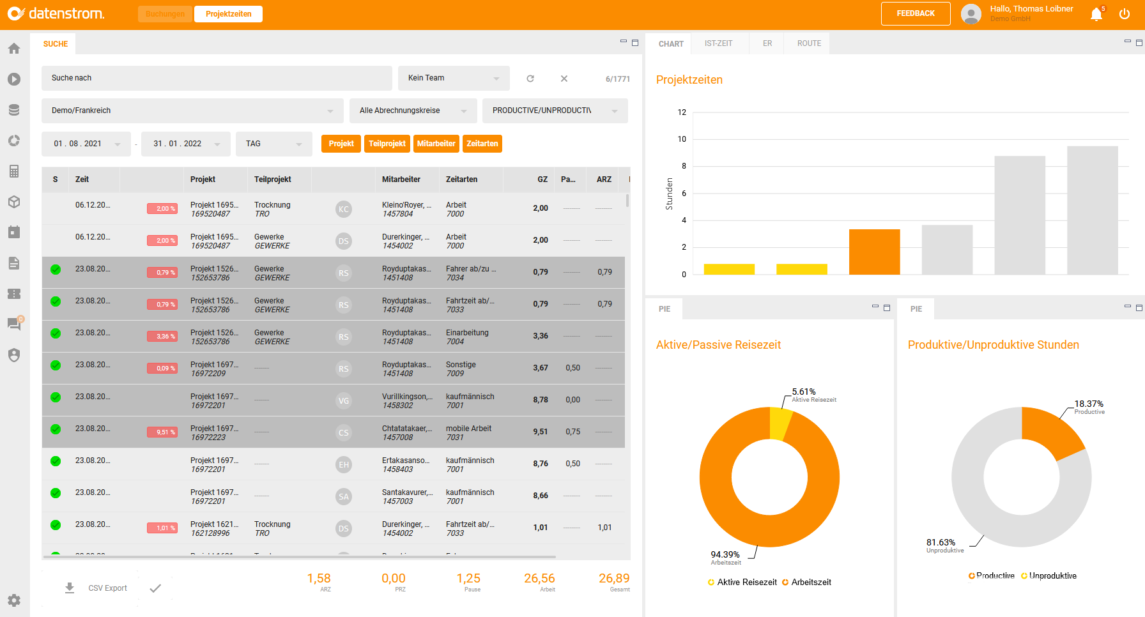
Task: Open the Home icon in the sidebar
Action: point(13,48)
